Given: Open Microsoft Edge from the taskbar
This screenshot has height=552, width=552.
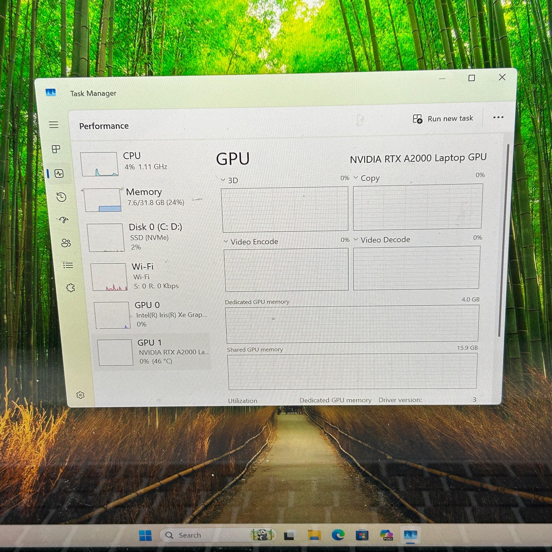Looking at the screenshot, I should click(x=338, y=535).
